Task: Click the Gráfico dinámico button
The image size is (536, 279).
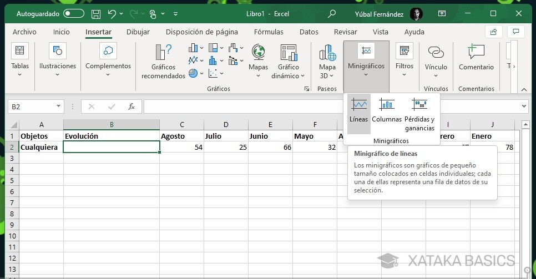Action: click(288, 62)
